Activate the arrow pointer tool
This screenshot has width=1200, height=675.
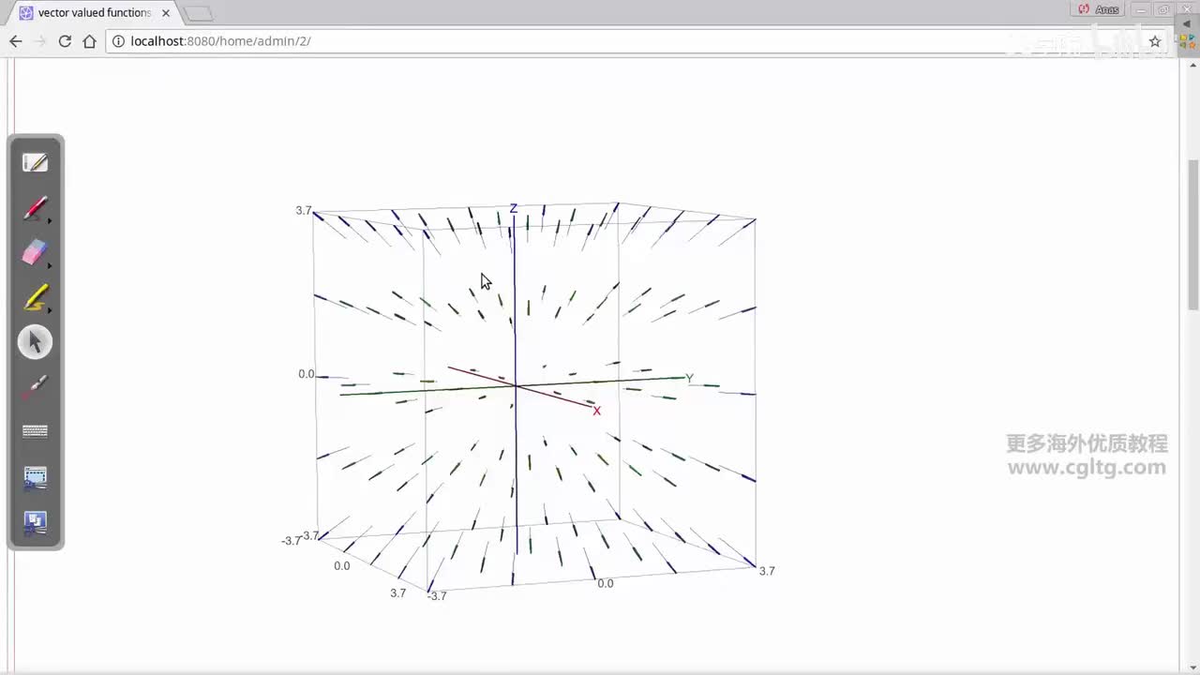pos(36,342)
